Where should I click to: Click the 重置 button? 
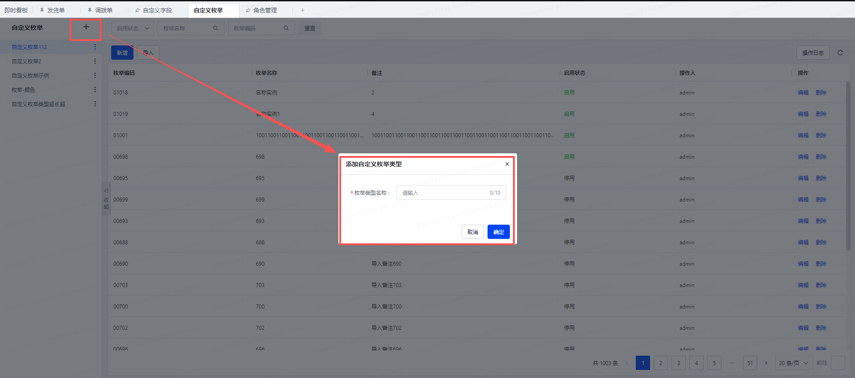tap(310, 28)
